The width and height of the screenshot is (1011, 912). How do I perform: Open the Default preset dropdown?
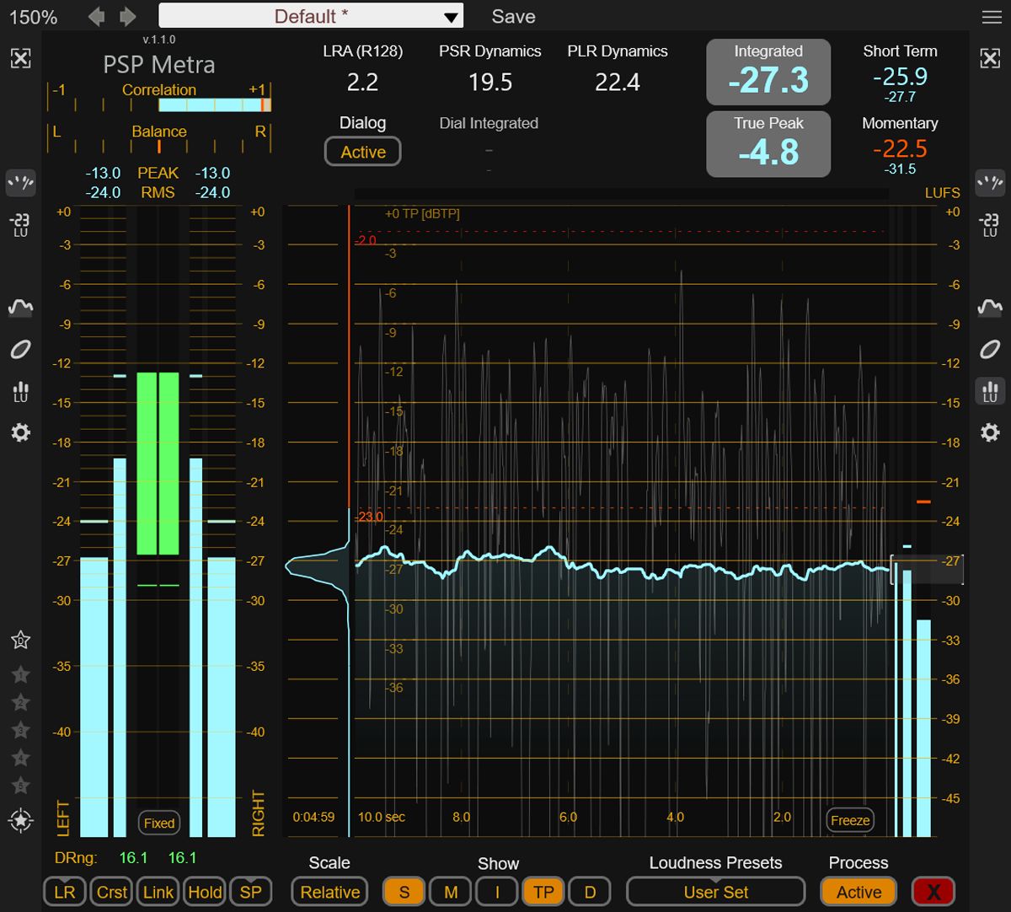point(311,16)
